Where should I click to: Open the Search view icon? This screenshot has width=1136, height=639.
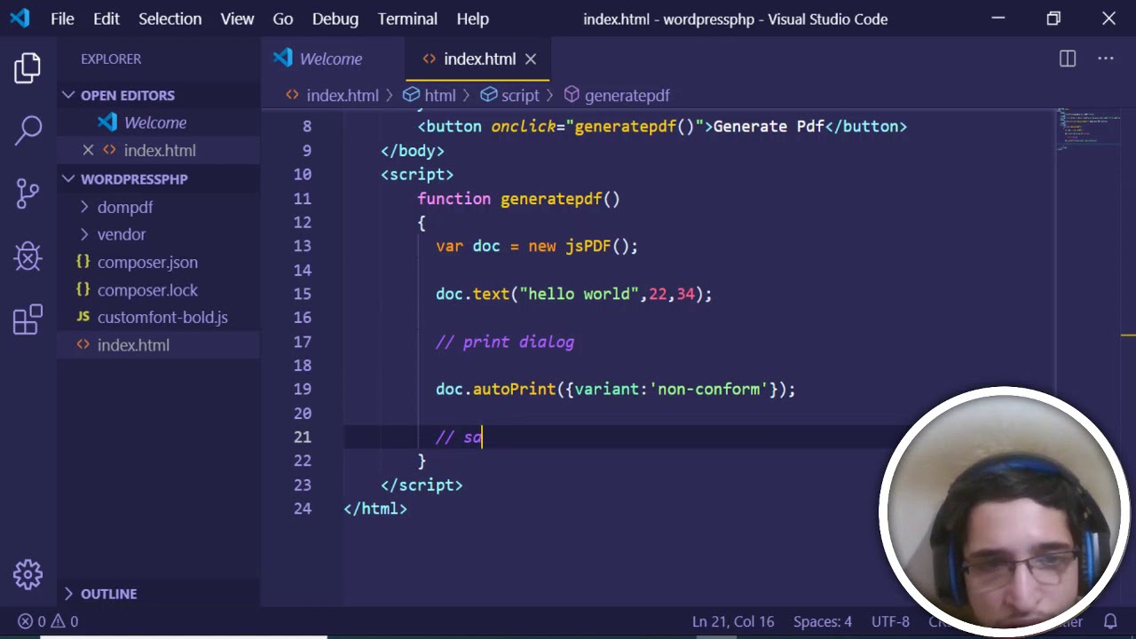(28, 130)
